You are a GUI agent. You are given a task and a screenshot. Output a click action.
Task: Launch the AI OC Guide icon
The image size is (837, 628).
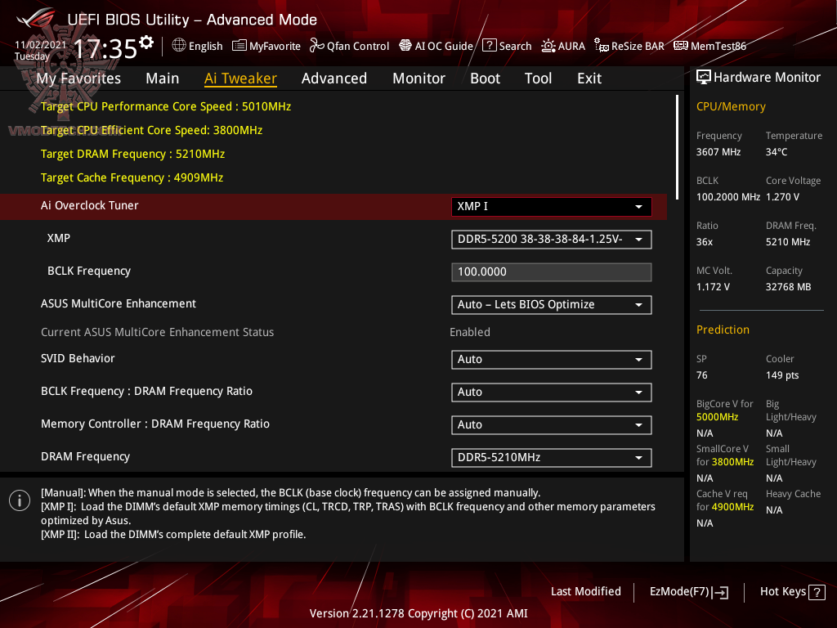405,46
